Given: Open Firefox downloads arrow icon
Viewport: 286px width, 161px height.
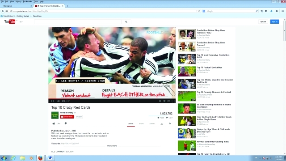Looking at the screenshot, I should (x=271, y=11).
